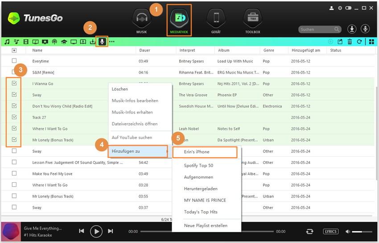Switch to grid view
This screenshot has width=379, height=243.
(x=371, y=42)
